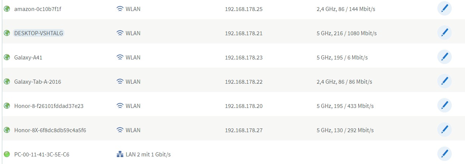
Task: Click the LAN network icon in the PC row
Action: [x=120, y=154]
